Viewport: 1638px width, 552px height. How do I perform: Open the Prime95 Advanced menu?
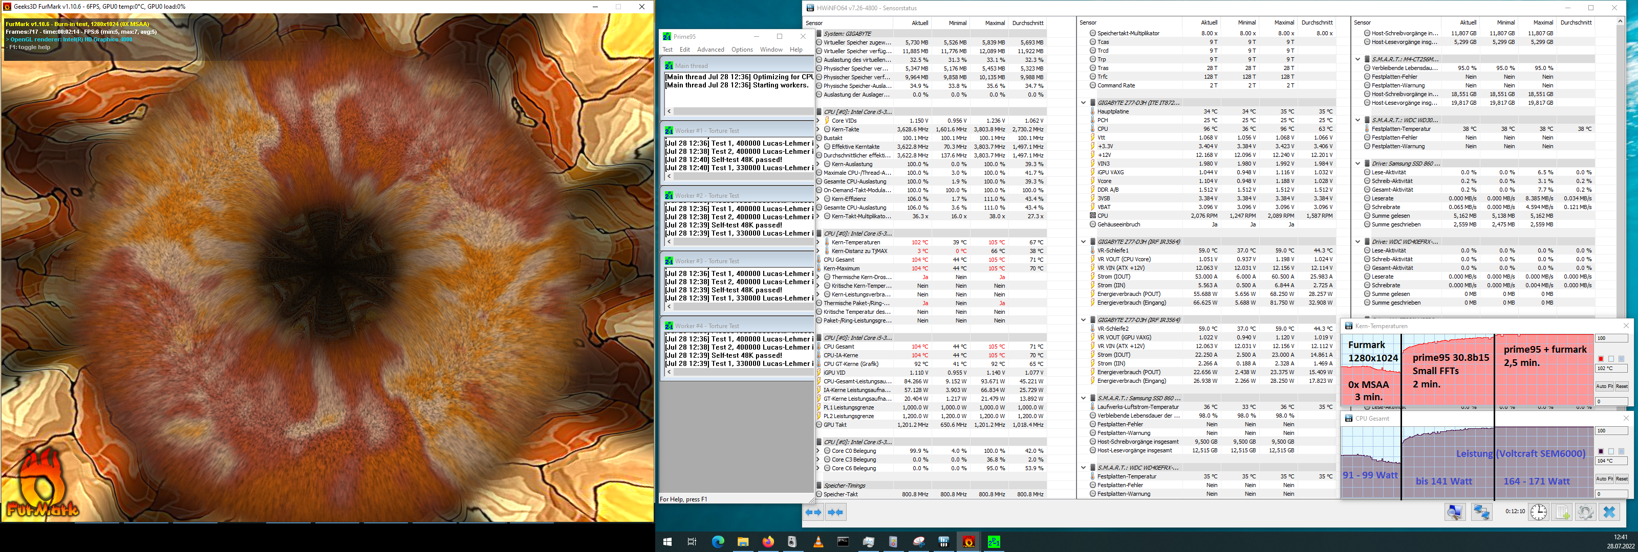710,50
